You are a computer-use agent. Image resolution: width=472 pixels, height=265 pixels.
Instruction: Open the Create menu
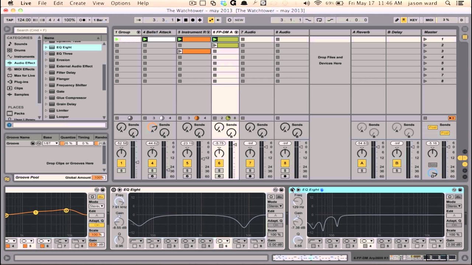(x=78, y=3)
